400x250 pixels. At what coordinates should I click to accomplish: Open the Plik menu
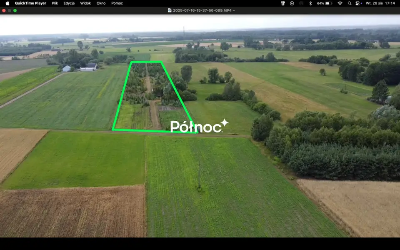[55, 3]
